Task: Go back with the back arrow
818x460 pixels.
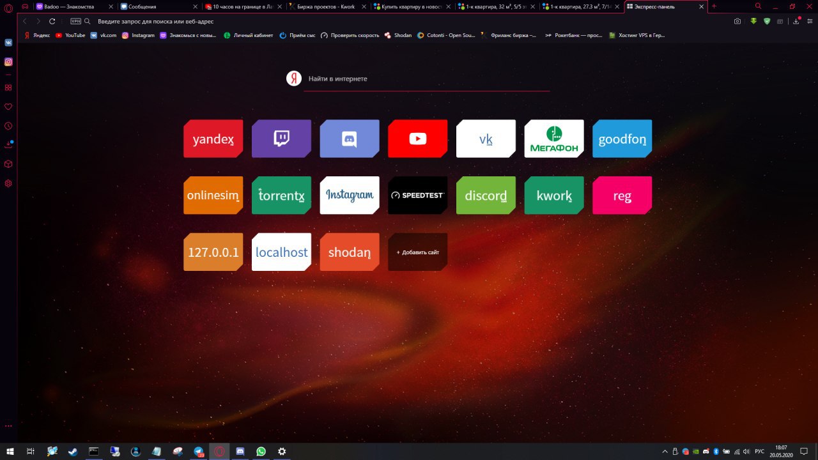Action: 25,21
